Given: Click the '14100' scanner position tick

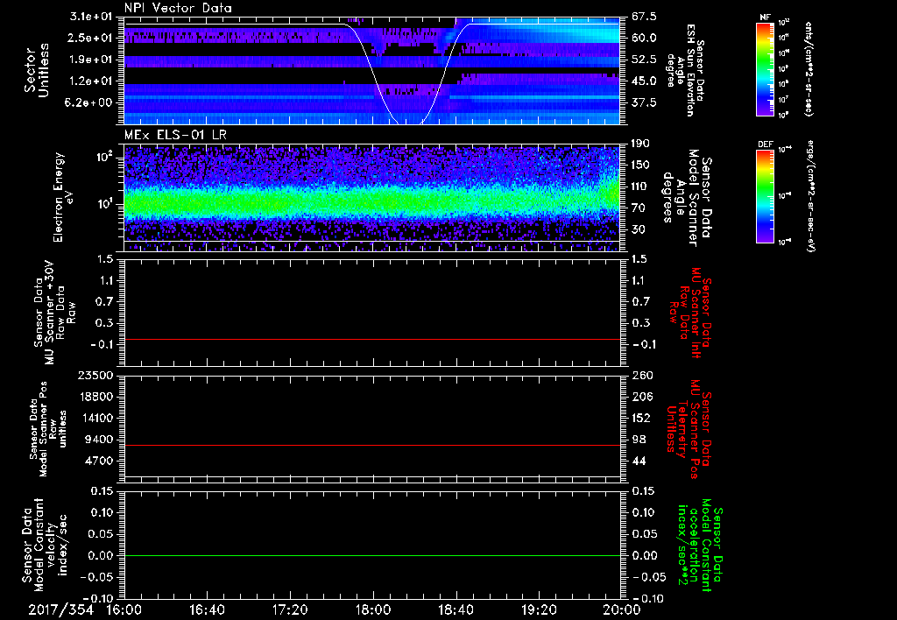Looking at the screenshot, I should pos(98,418).
